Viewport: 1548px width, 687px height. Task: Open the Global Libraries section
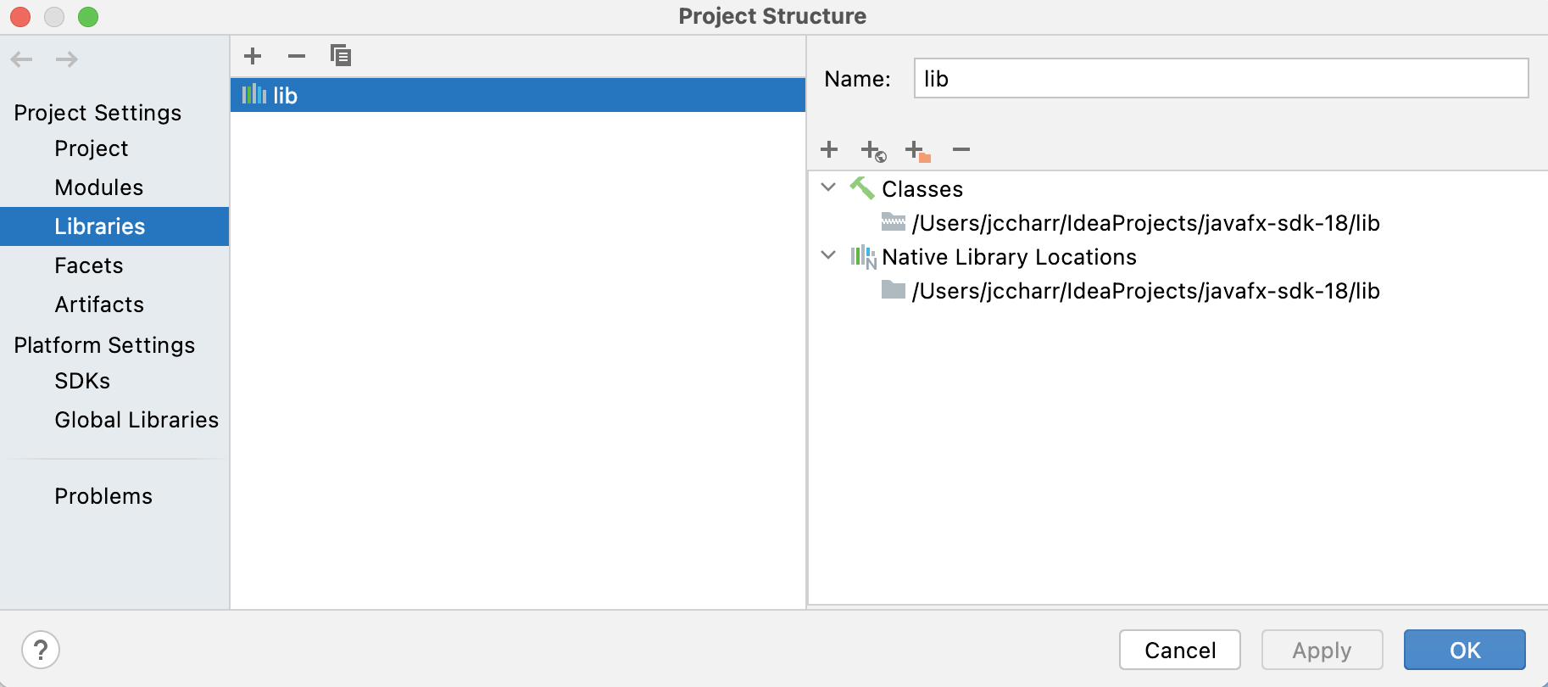click(x=136, y=420)
